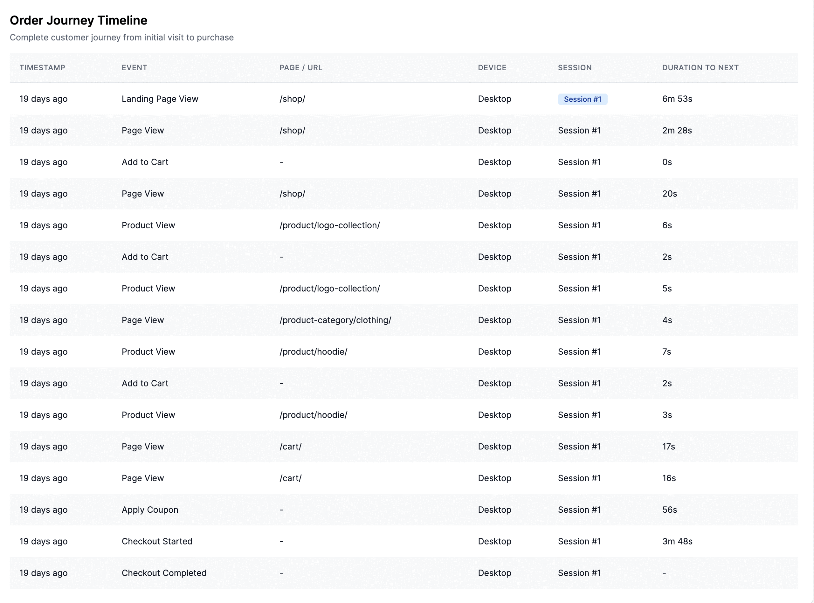814x603 pixels.
Task: Click the SESSION column header
Action: click(x=574, y=67)
